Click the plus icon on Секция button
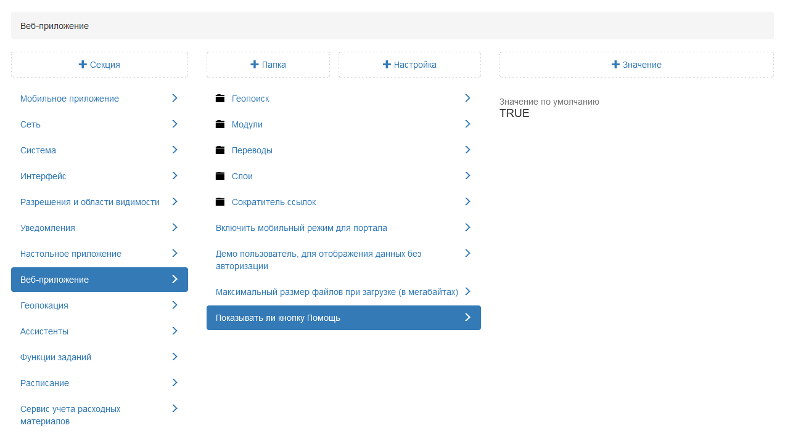 83,65
